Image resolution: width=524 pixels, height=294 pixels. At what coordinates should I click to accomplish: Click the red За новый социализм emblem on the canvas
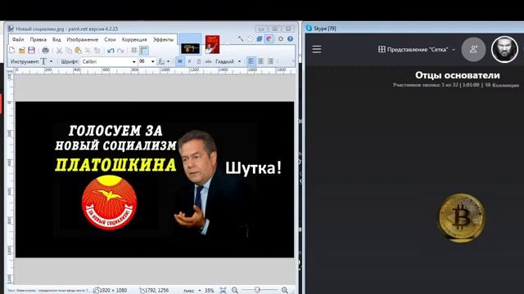click(x=109, y=203)
